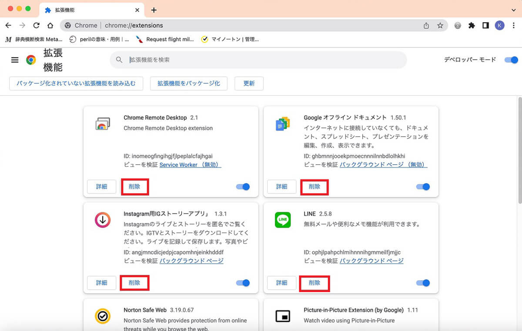Reload the page with the refresh icon
The image size is (522, 331).
[x=36, y=26]
